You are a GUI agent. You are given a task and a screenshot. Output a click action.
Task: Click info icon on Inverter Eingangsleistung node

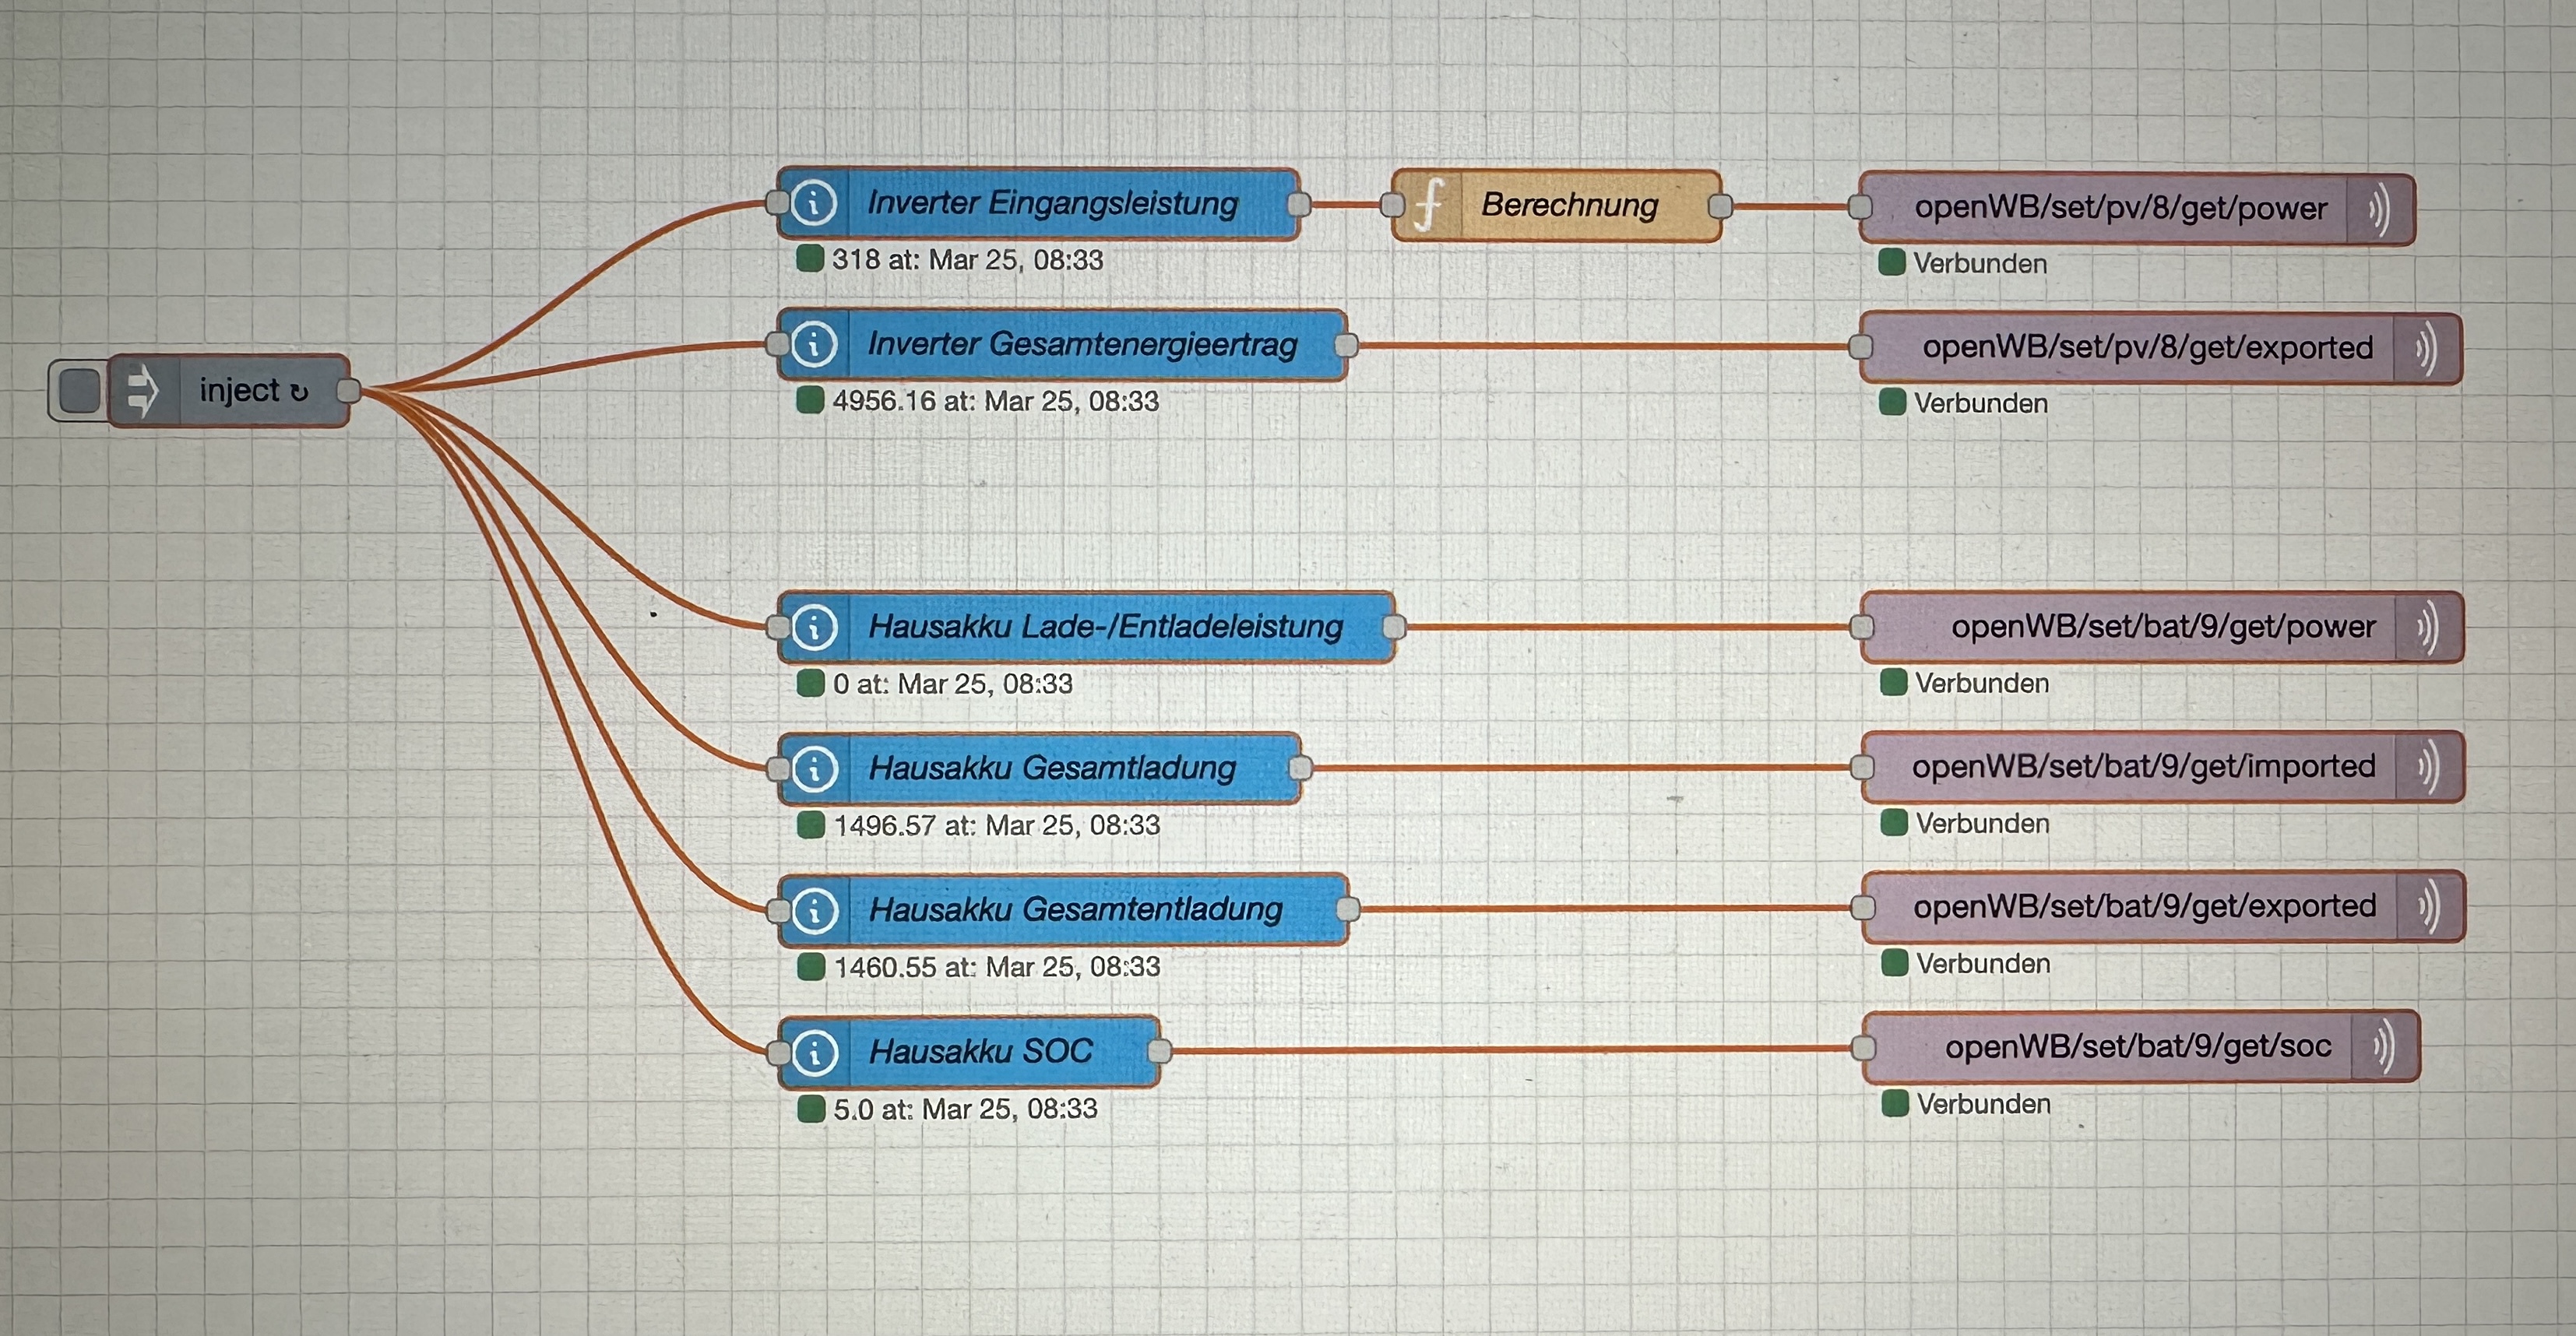tap(814, 203)
